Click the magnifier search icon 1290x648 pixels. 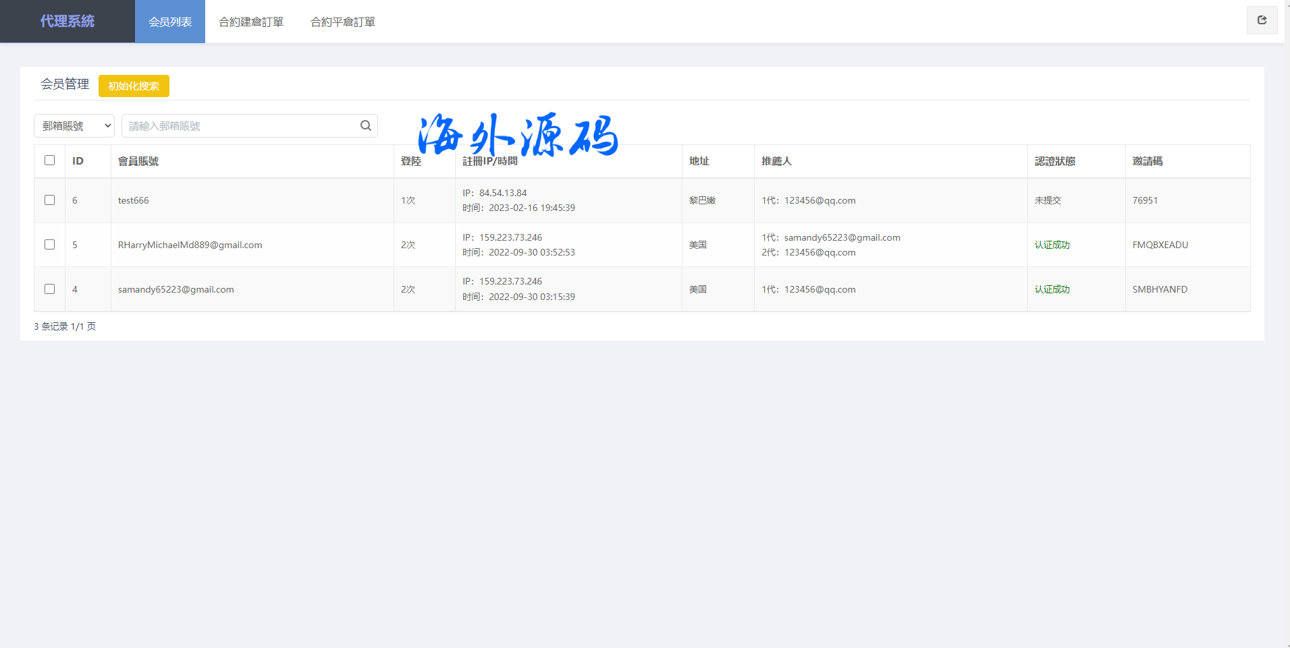[366, 125]
